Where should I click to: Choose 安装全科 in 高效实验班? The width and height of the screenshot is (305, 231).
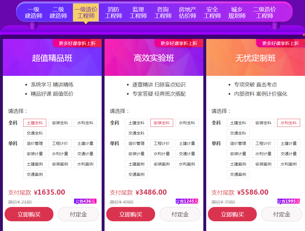point(162,123)
